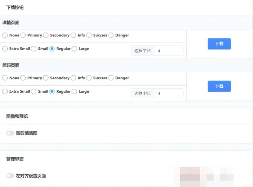The width and height of the screenshot is (253, 187).
Task: Pick Info style under 详情页面
Action: (73, 35)
